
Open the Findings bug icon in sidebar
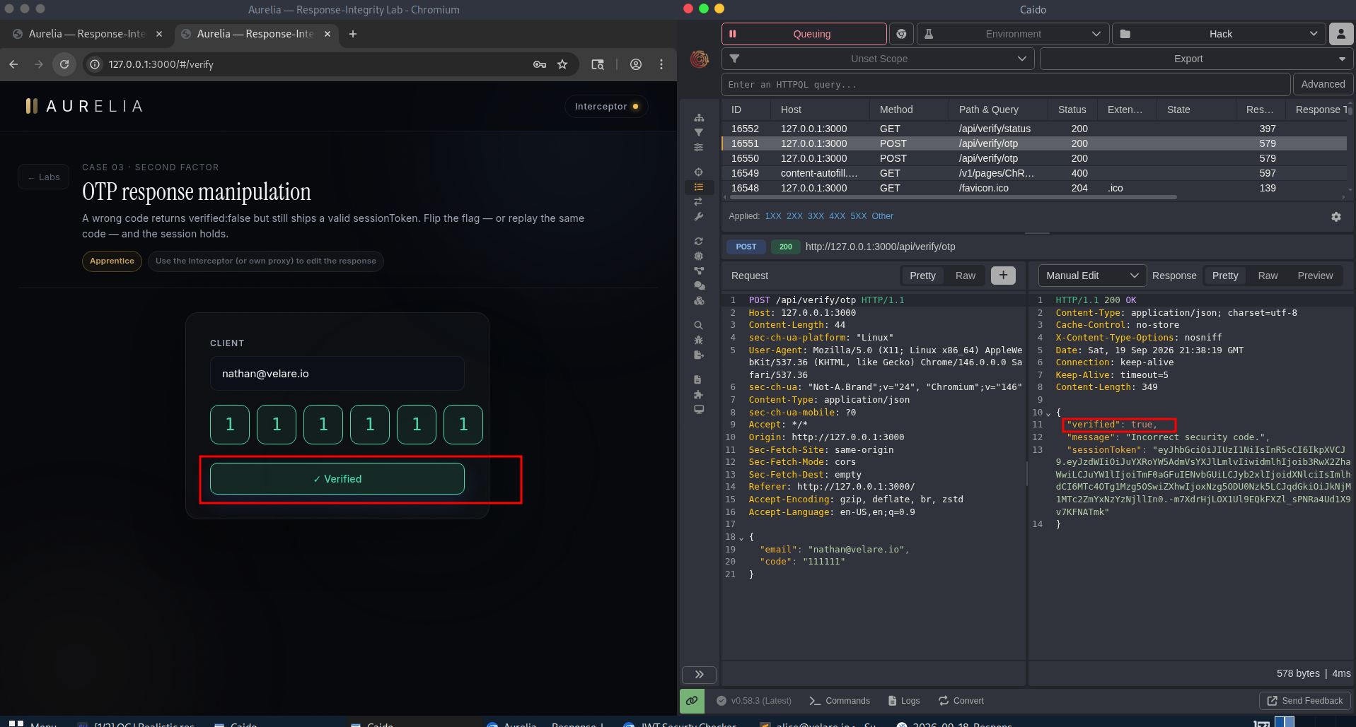click(699, 341)
